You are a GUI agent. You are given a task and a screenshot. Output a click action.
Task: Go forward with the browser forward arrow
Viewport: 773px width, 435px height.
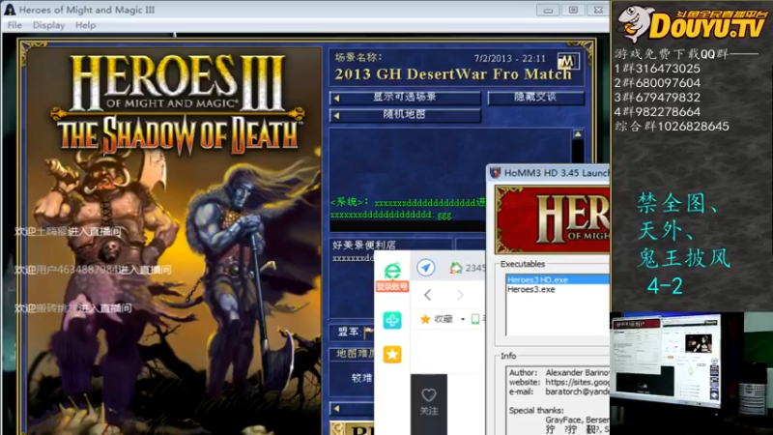pyautogui.click(x=460, y=295)
